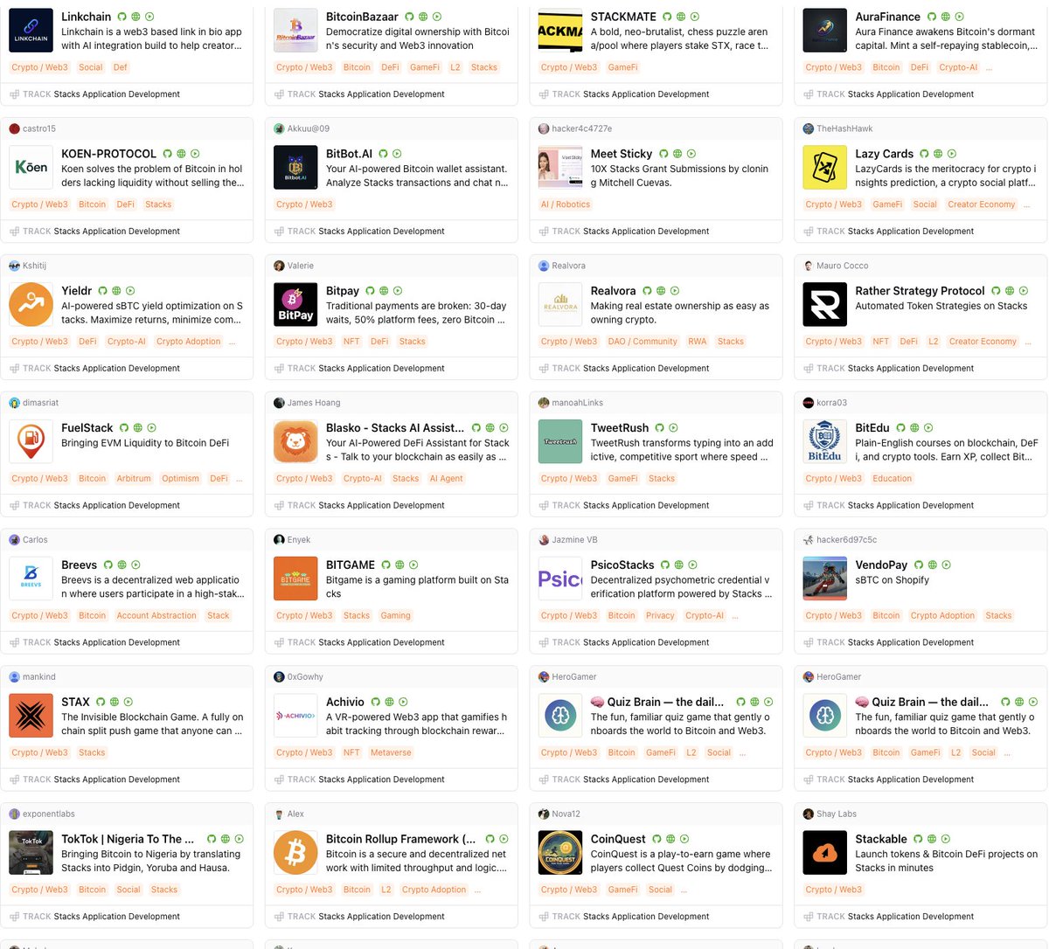Play the Yieldr demo video icon
Viewport: 1049px width, 949px height.
click(x=130, y=291)
